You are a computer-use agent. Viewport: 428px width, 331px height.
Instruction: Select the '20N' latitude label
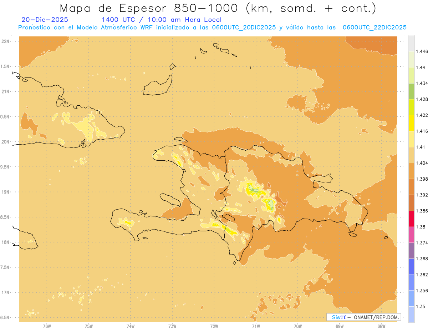click(5, 142)
